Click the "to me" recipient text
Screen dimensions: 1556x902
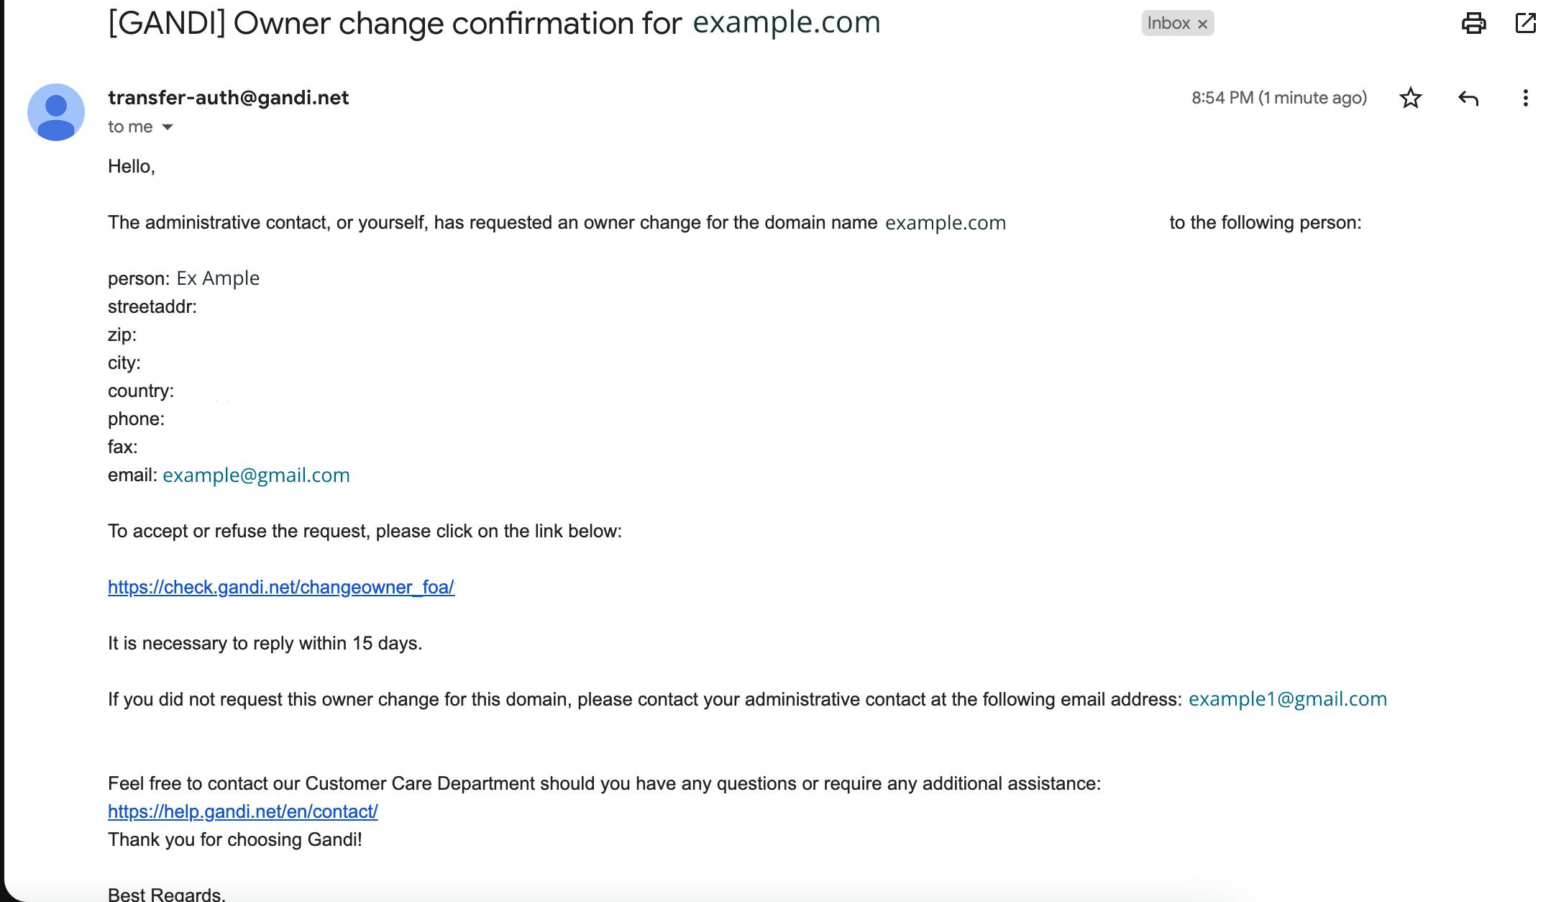point(130,127)
